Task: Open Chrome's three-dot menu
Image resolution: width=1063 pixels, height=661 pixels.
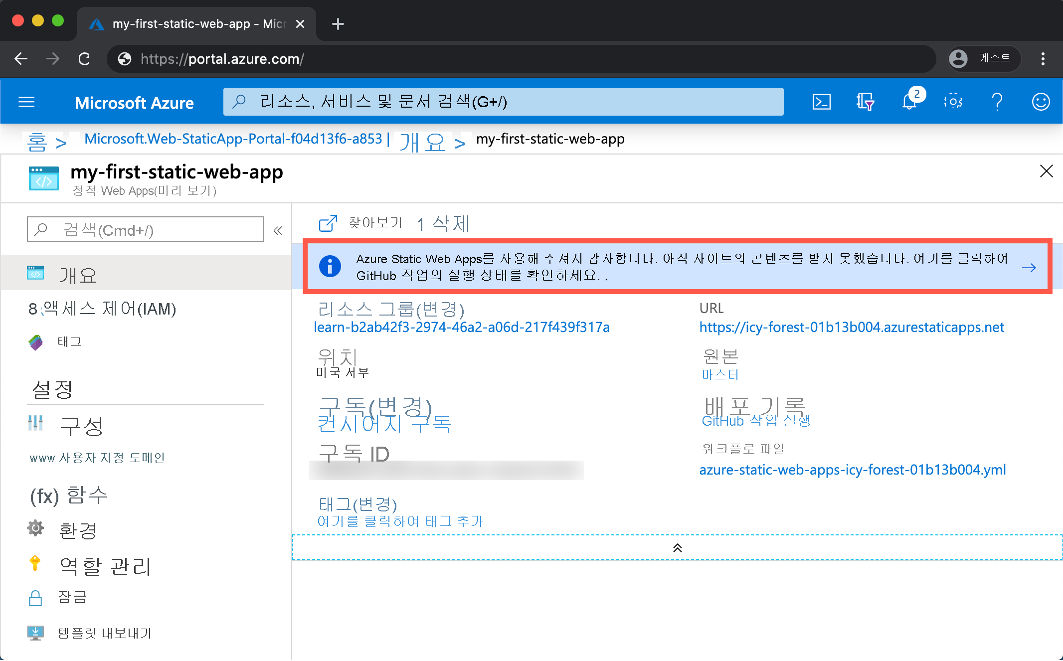Action: tap(1043, 59)
